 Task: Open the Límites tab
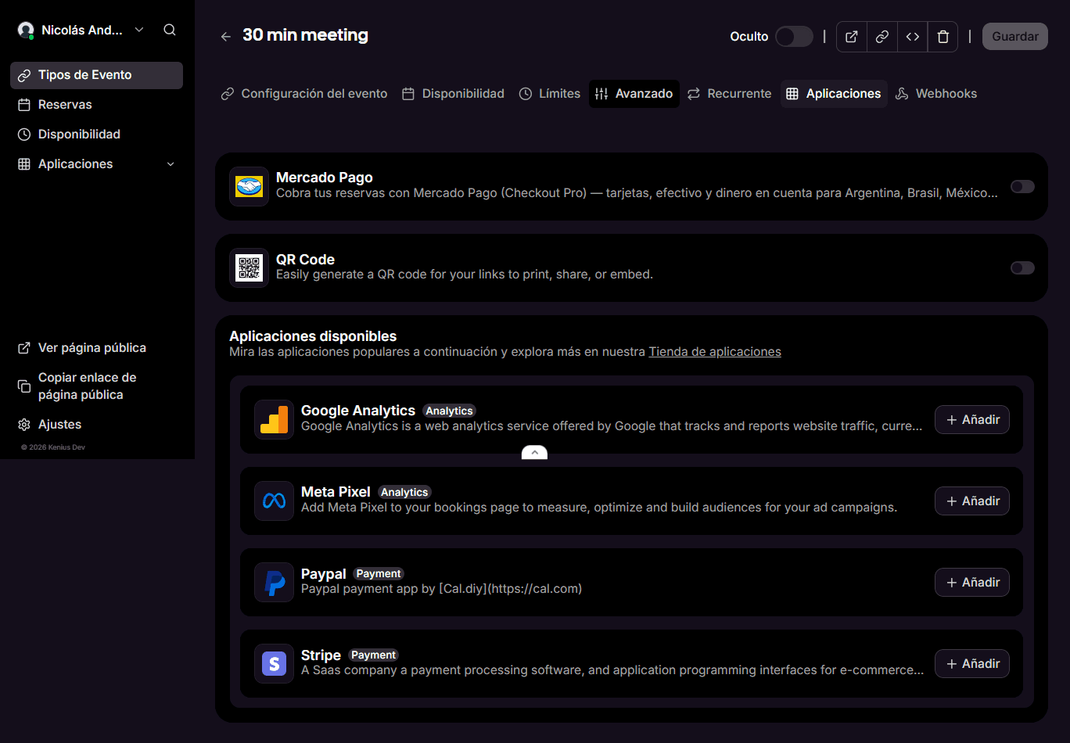550,94
